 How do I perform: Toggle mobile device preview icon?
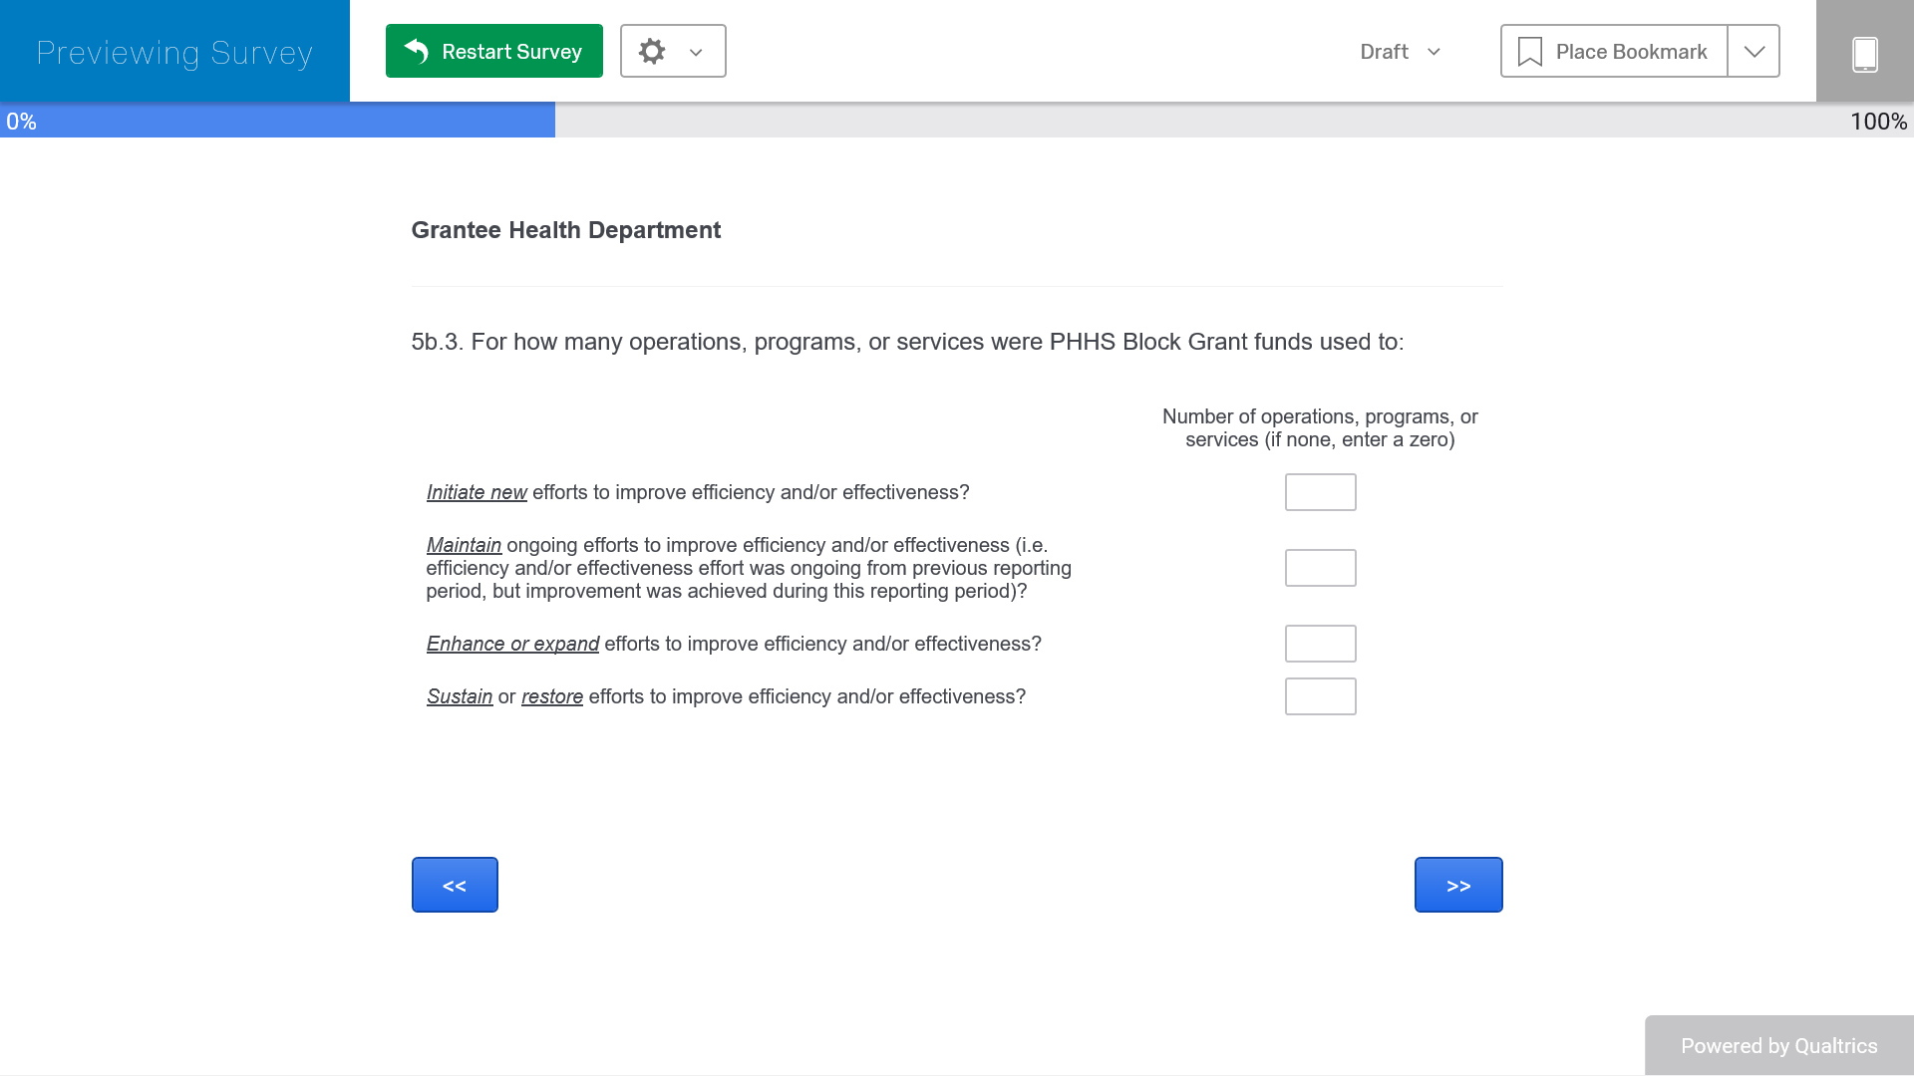click(1864, 53)
